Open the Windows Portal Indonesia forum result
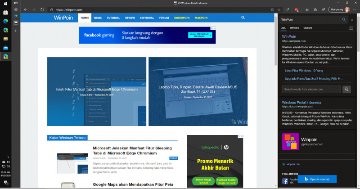Viewport: 360px width, 189px height. pyautogui.click(x=301, y=103)
